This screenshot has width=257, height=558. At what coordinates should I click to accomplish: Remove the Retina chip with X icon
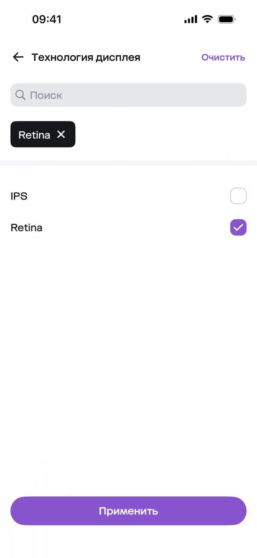(61, 135)
